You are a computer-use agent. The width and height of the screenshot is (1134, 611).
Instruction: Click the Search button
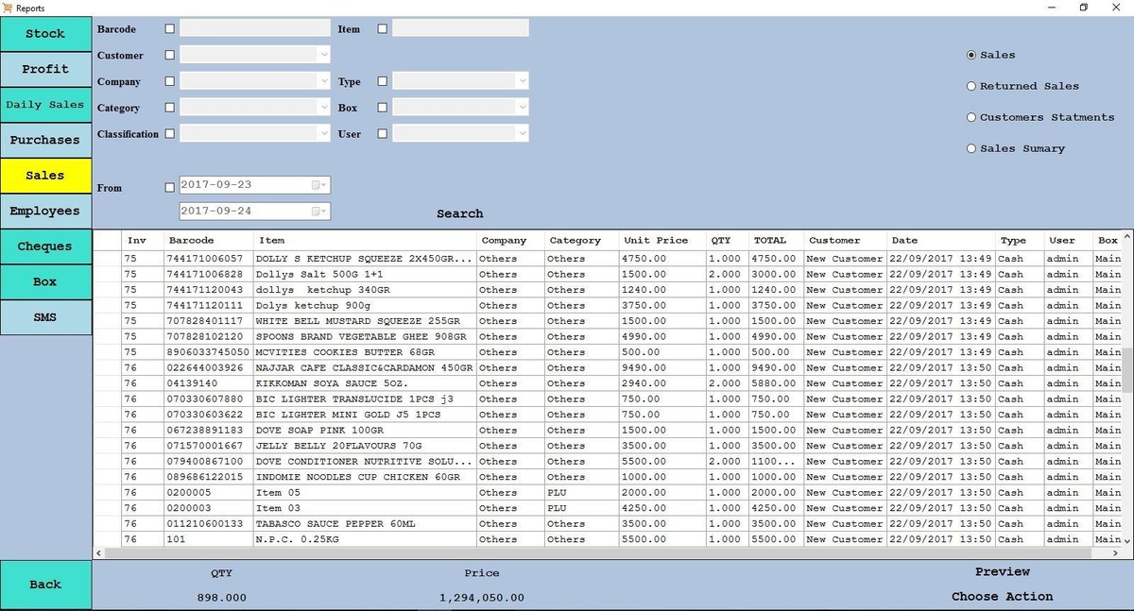tap(459, 213)
